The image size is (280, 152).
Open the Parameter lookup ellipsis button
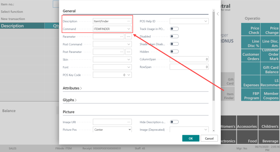(128, 36)
